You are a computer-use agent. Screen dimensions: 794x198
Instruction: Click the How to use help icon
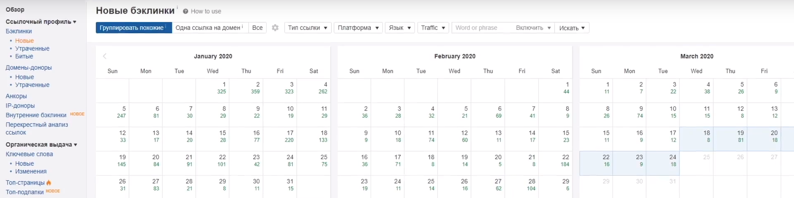[186, 12]
